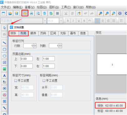
Task: Switch to the 画布 tab
Action: pos(73,33)
